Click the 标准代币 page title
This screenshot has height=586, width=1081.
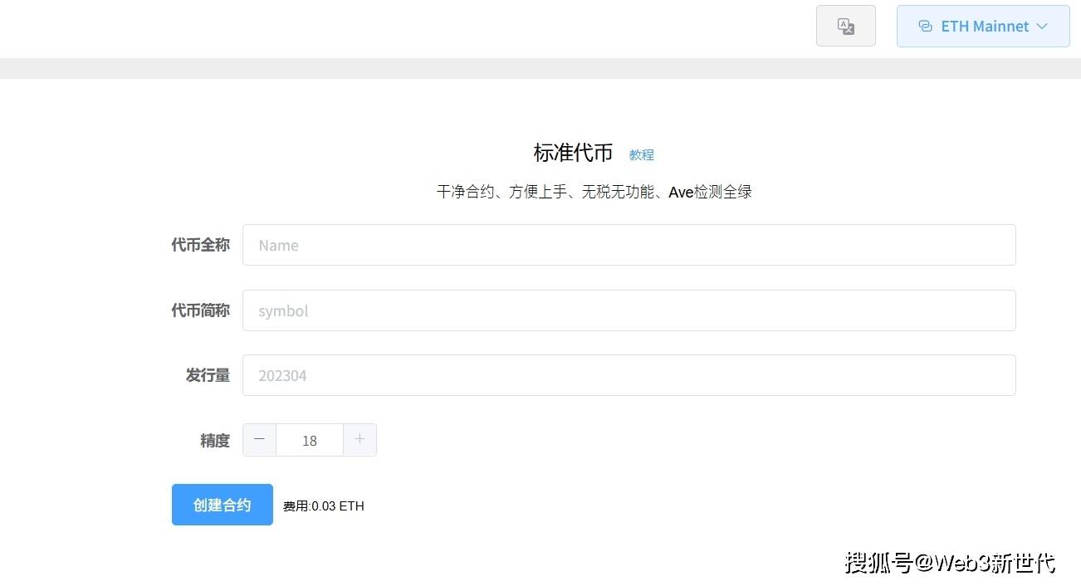point(573,152)
